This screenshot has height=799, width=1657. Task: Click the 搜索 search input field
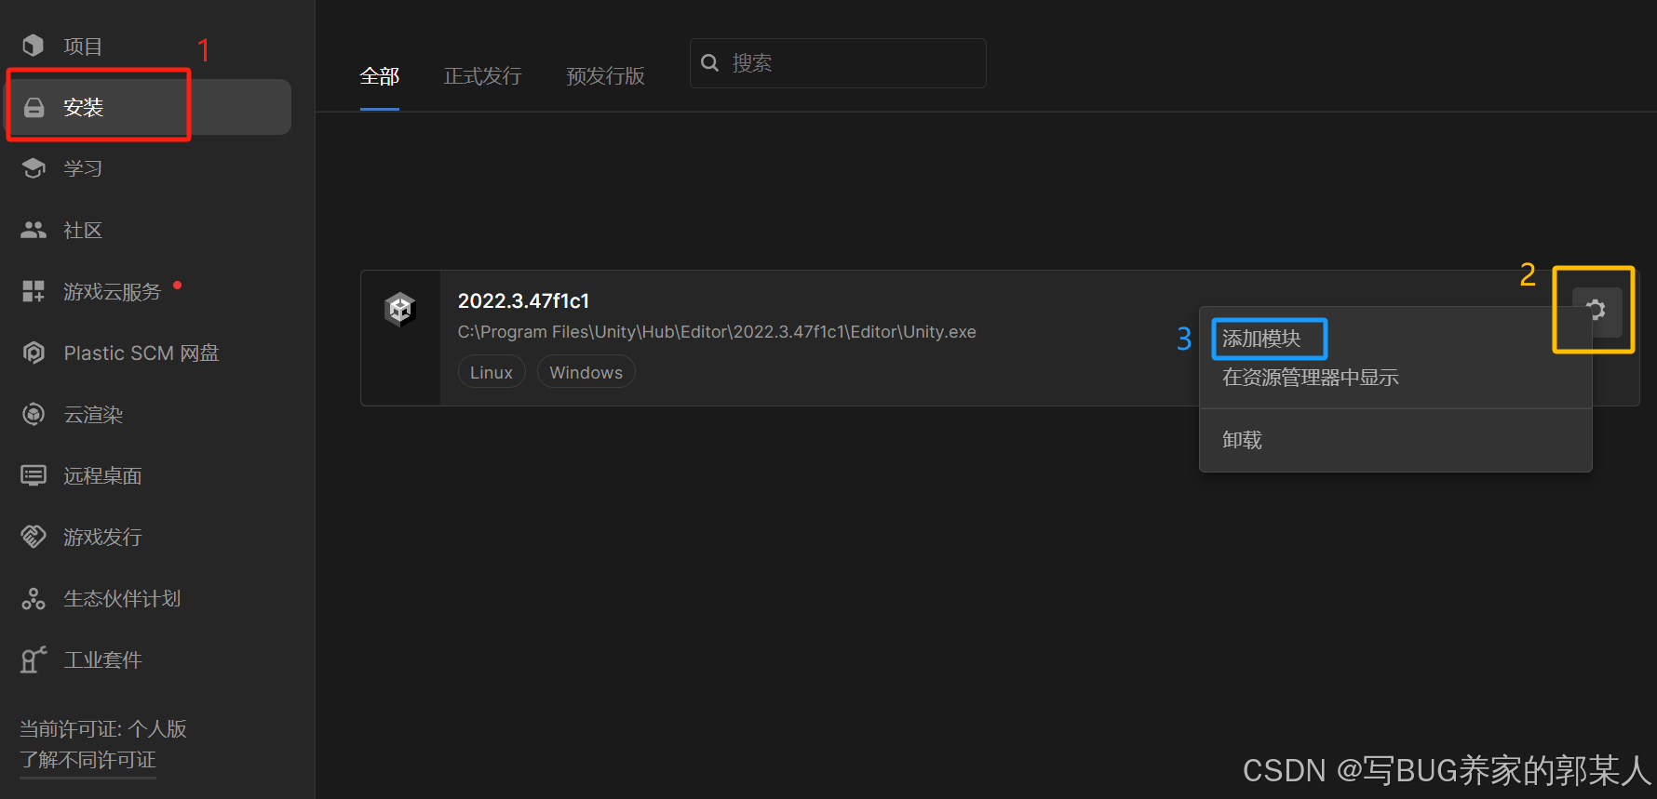[838, 63]
